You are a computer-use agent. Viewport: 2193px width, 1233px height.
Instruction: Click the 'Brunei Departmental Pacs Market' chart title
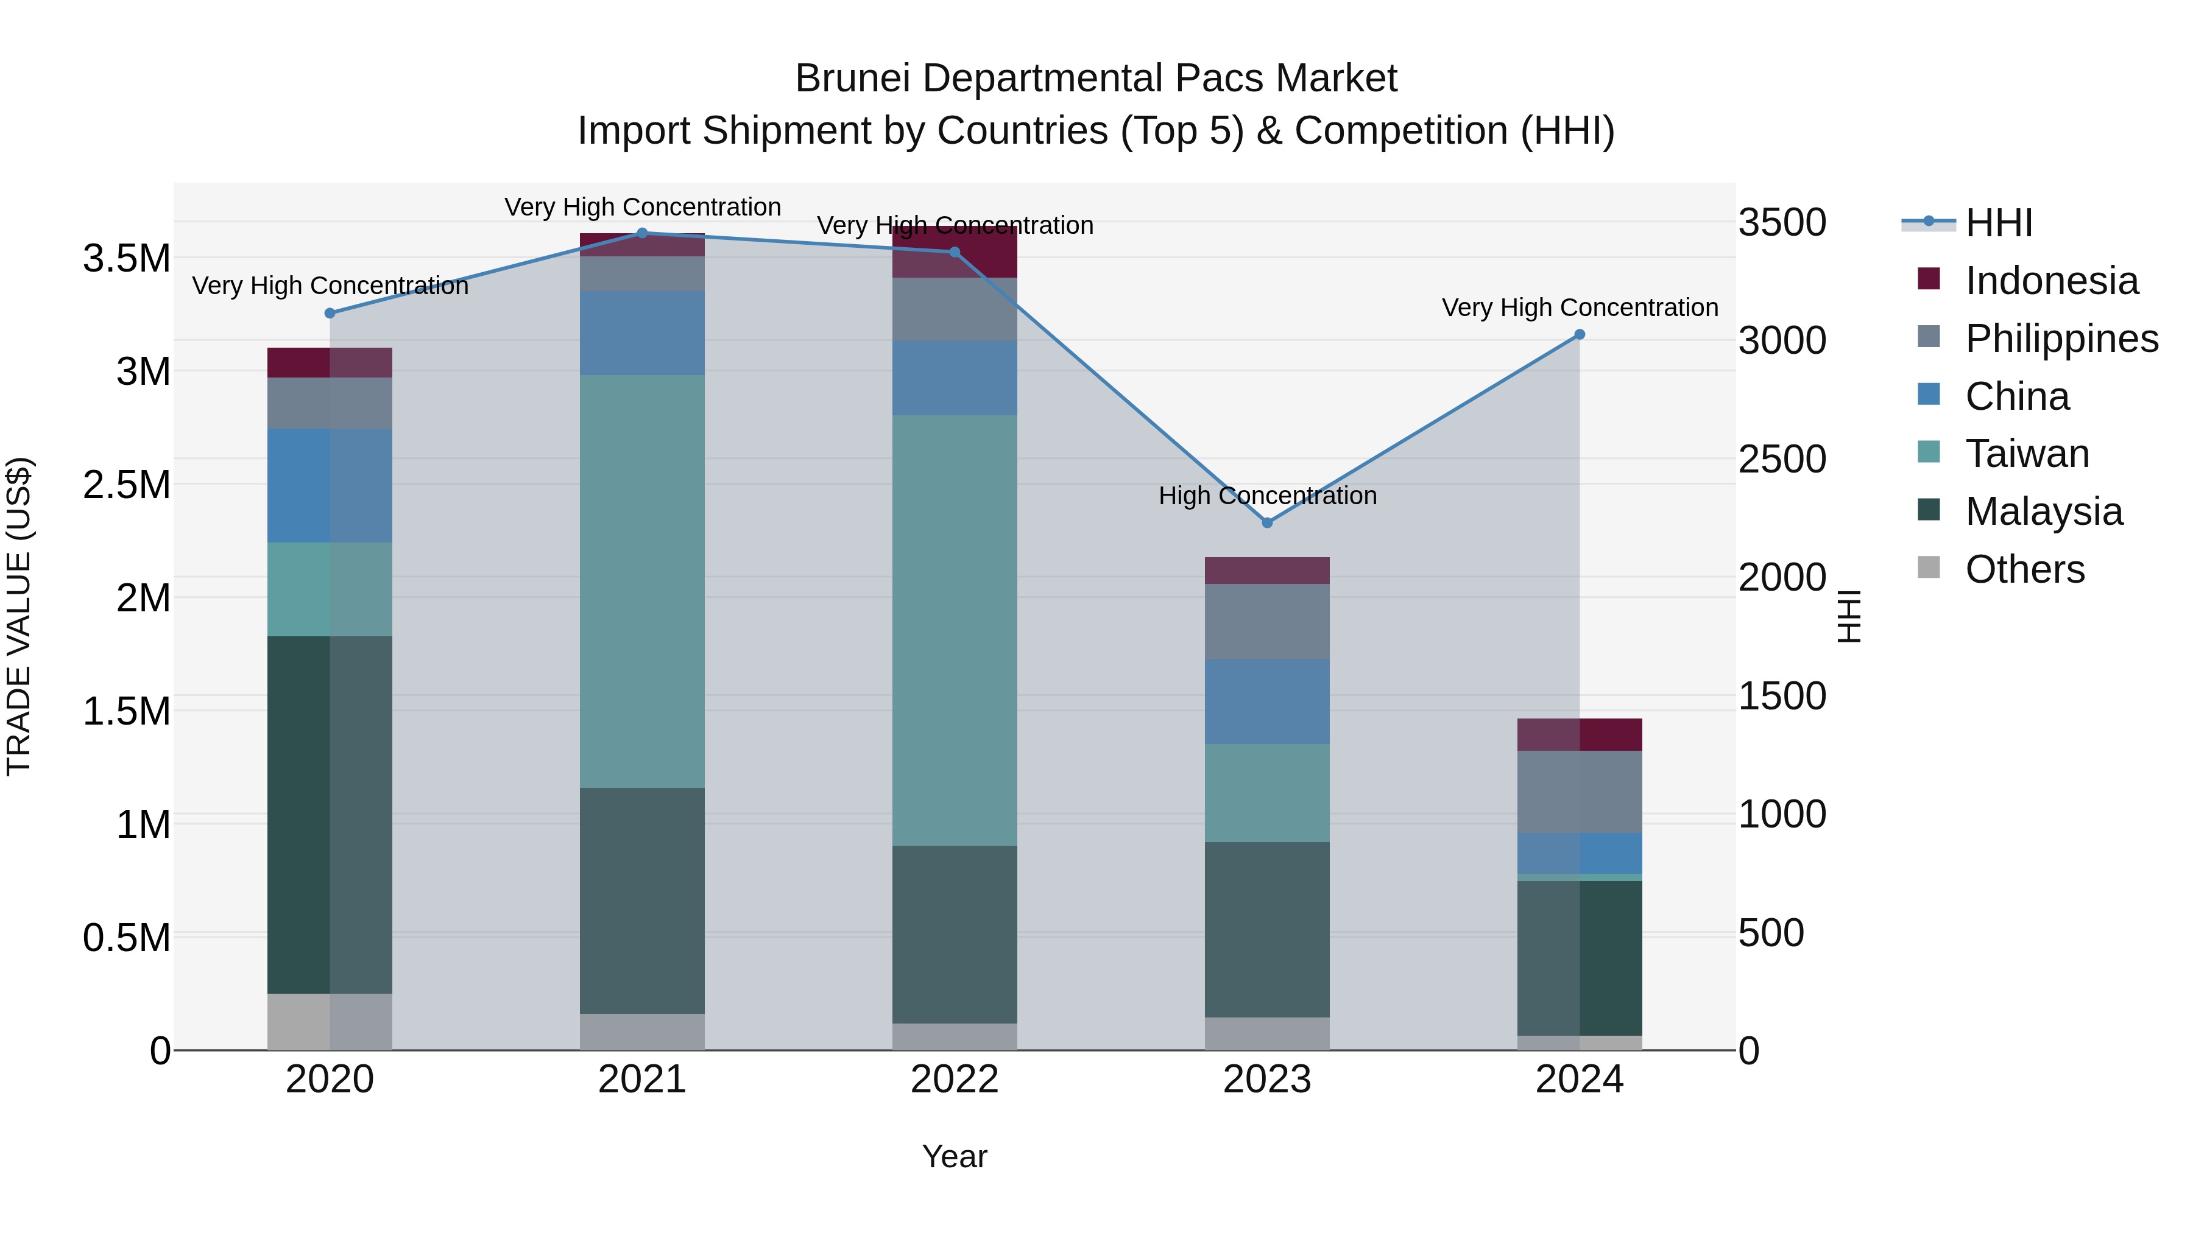click(1096, 79)
